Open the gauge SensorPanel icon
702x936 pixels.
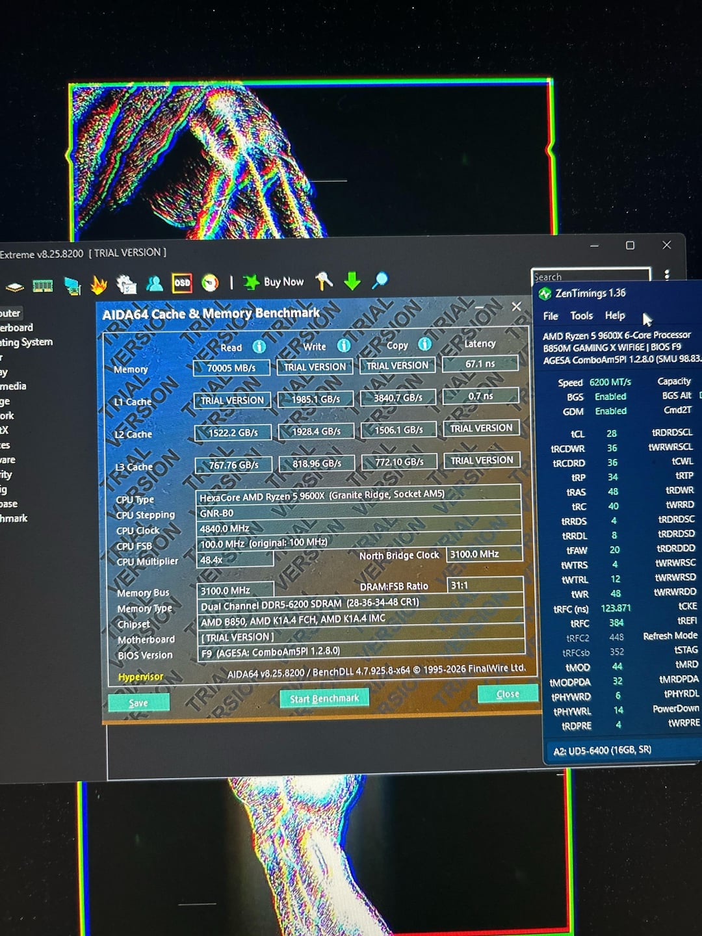tap(210, 283)
